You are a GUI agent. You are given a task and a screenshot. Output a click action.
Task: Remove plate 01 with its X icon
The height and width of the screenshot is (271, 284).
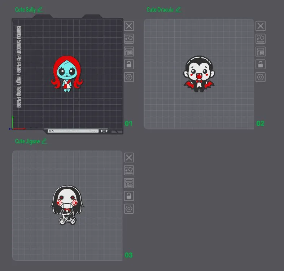click(x=129, y=26)
